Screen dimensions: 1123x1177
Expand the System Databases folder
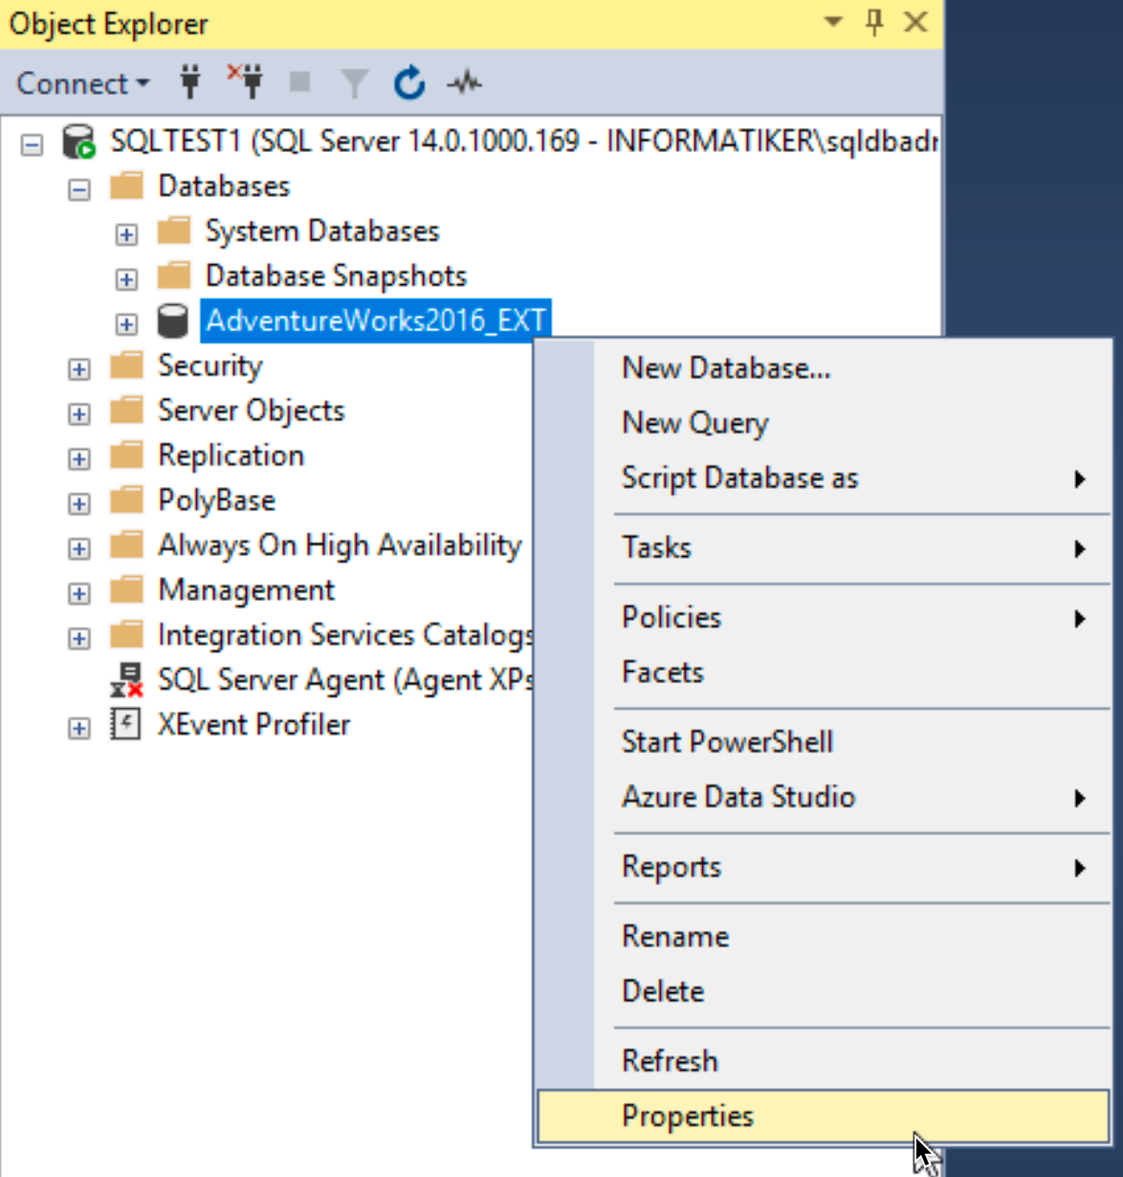pyautogui.click(x=126, y=233)
